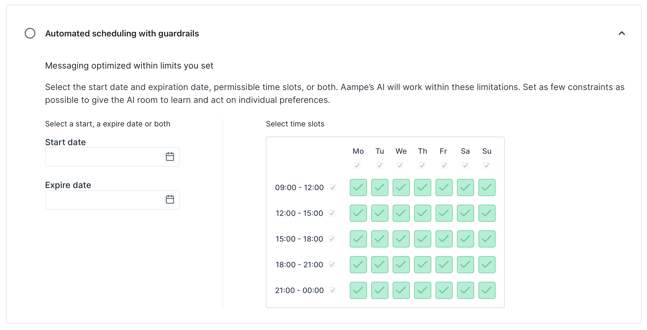Viewport: 647px width, 330px height.
Task: Deselect Saturday 09:00 - 12:00 time slot
Action: 466,187
